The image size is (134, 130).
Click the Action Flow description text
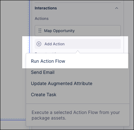76,115
